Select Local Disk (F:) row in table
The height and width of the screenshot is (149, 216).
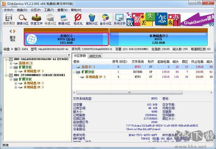143,77
